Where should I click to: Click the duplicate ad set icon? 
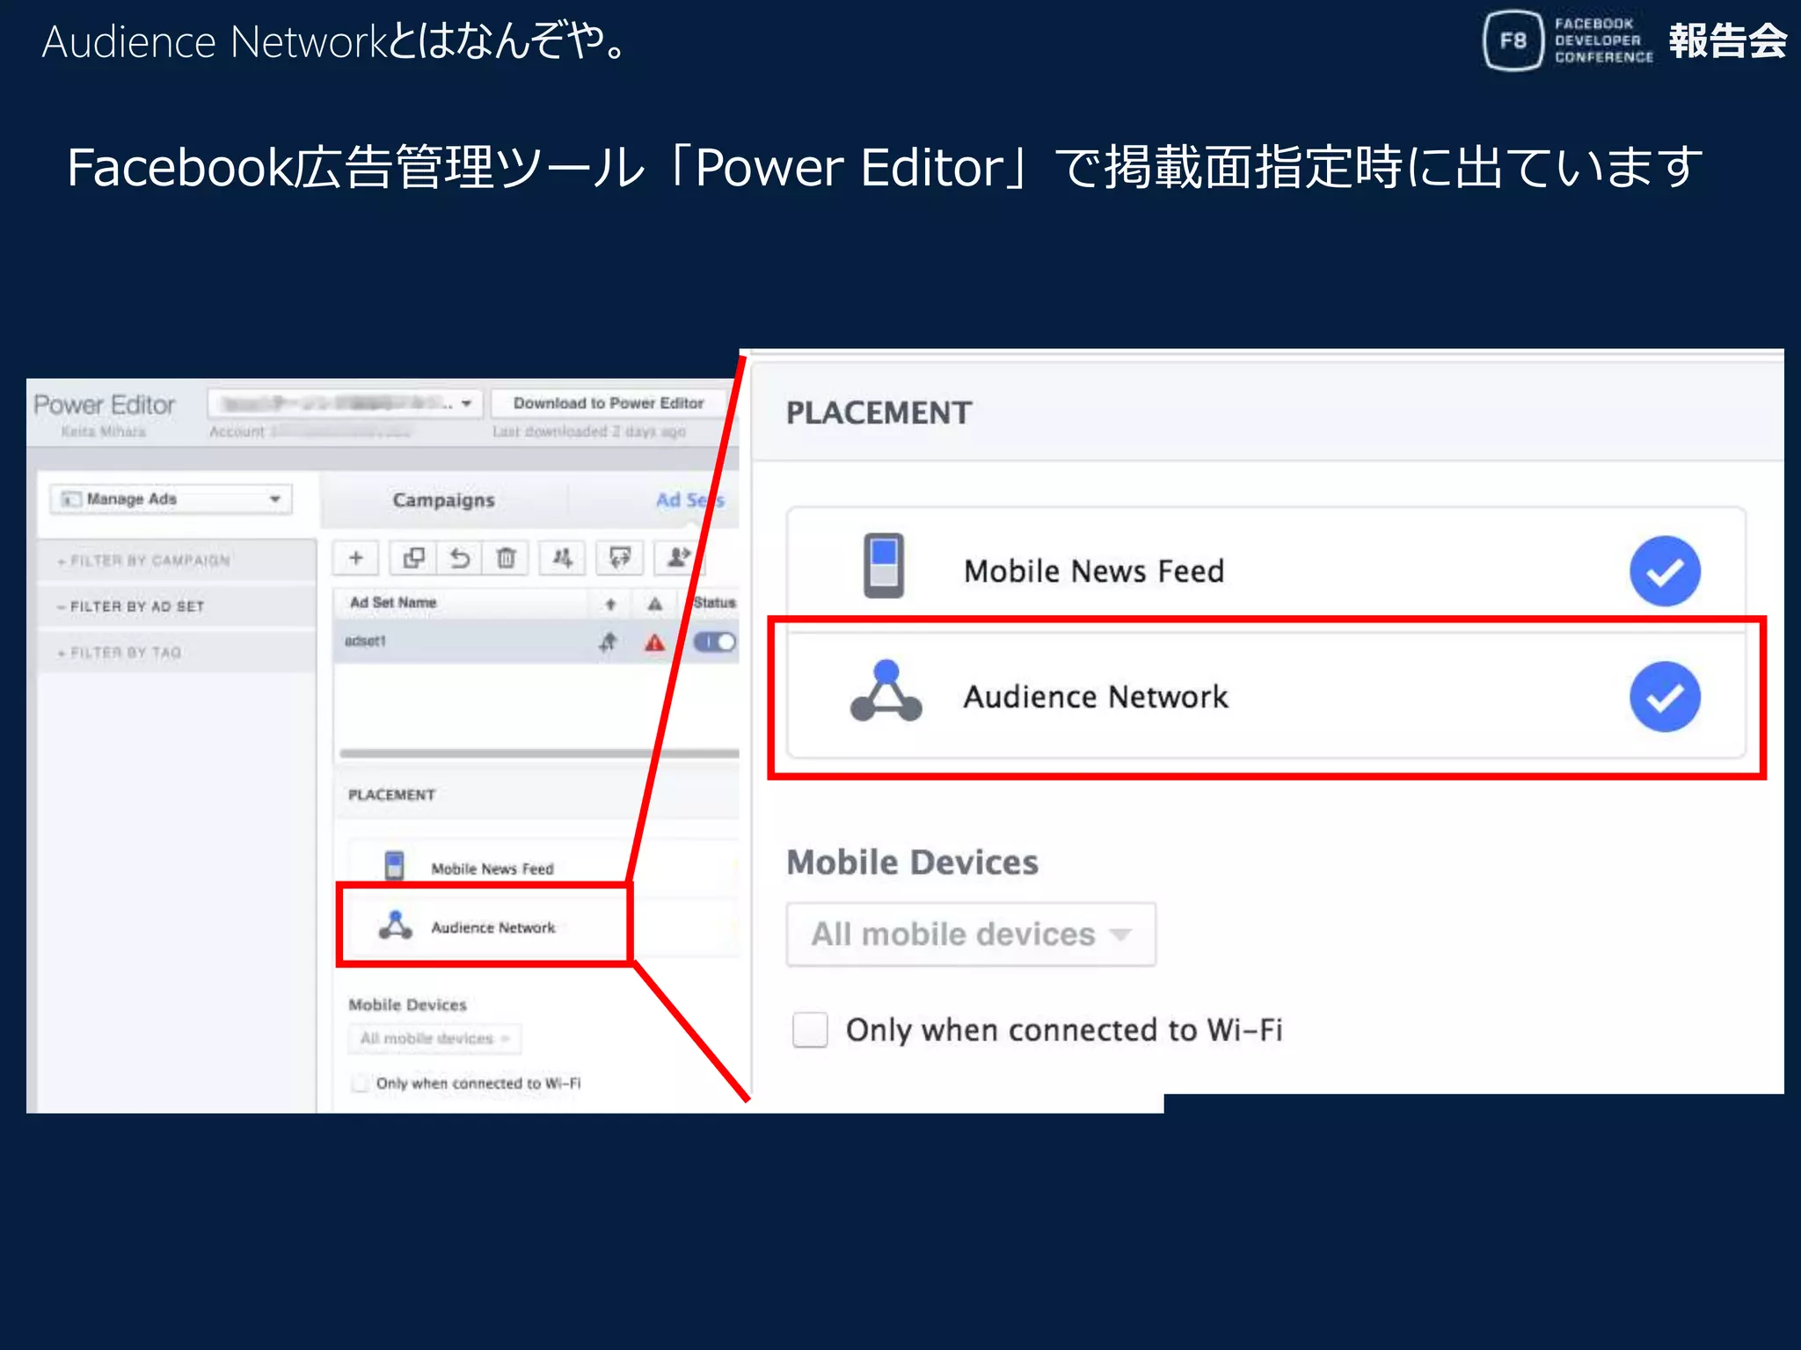pyautogui.click(x=413, y=558)
